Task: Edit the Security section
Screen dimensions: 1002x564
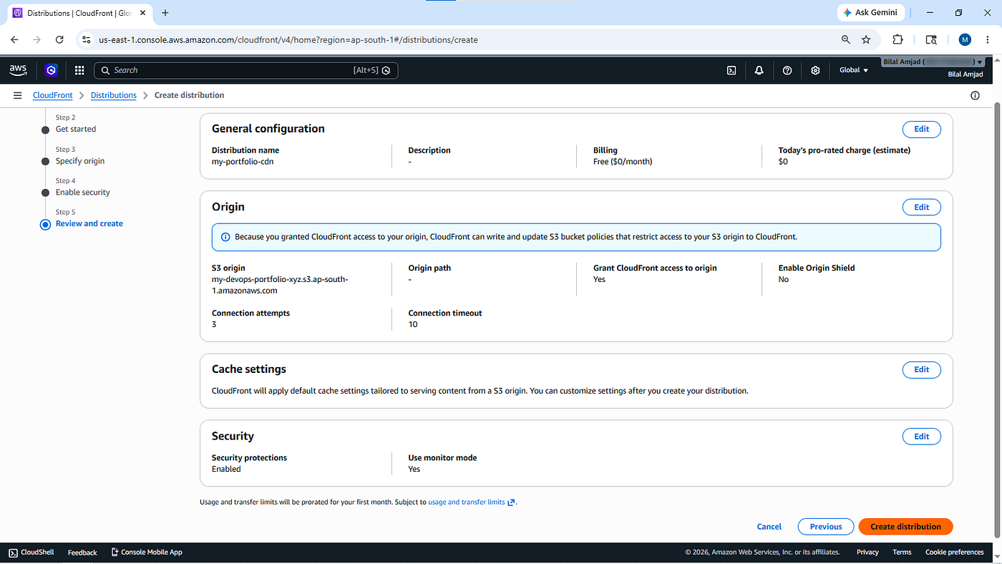Action: (921, 437)
